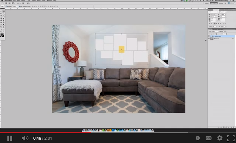236x143 pixels.
Task: Expand the COLLECTION group layer arrow
Action: coord(211,36)
